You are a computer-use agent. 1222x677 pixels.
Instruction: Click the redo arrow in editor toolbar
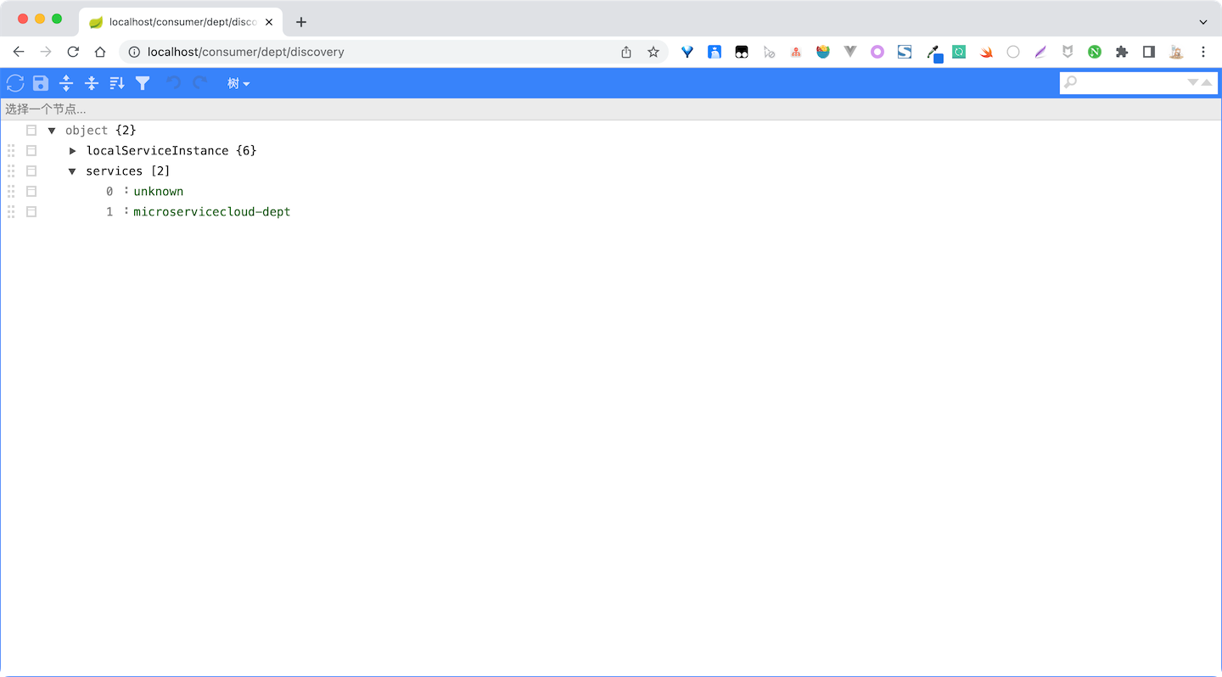point(200,83)
